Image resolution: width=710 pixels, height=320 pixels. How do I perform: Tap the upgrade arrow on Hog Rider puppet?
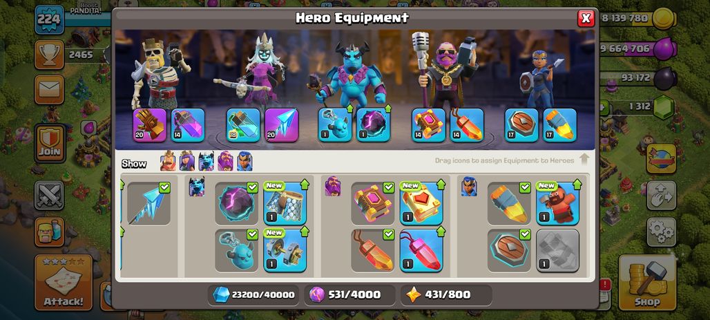click(577, 184)
